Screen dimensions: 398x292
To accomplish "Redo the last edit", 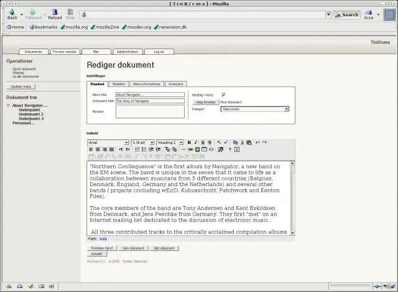I will click(264, 143).
